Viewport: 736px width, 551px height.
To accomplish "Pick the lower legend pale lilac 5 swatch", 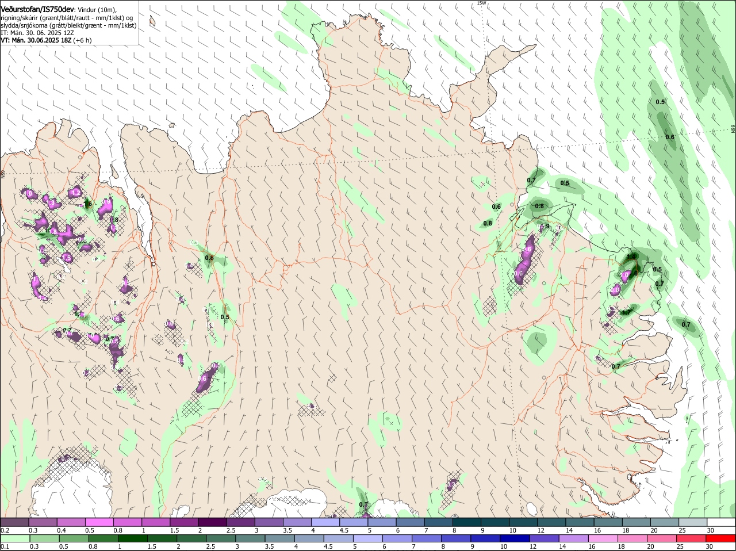I will [x=368, y=538].
